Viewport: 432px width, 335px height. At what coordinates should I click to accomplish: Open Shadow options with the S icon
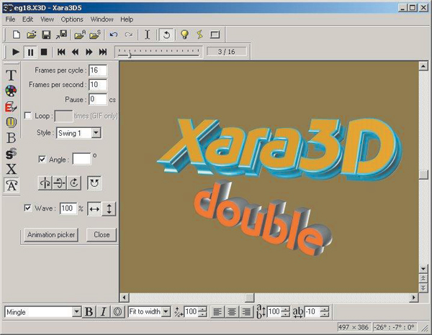click(12, 153)
